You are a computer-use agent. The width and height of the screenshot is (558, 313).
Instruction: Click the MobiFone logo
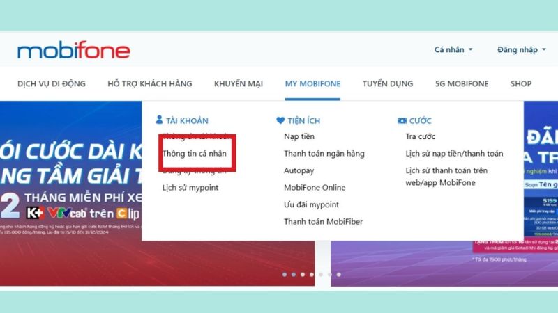point(74,50)
